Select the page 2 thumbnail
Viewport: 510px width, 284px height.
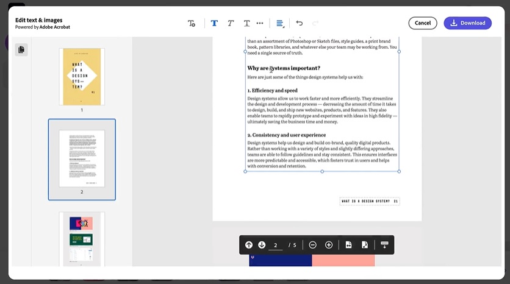(x=82, y=158)
